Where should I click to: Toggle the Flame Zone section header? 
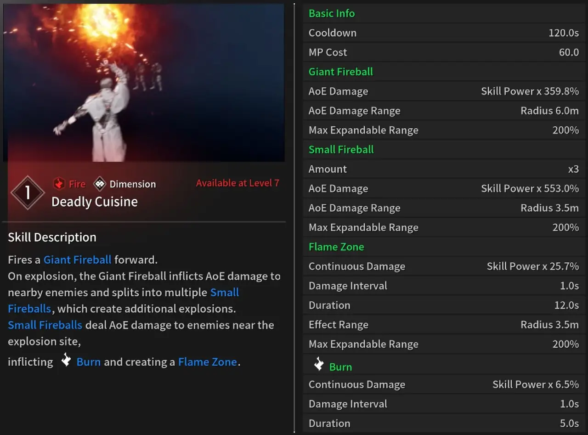click(x=336, y=247)
